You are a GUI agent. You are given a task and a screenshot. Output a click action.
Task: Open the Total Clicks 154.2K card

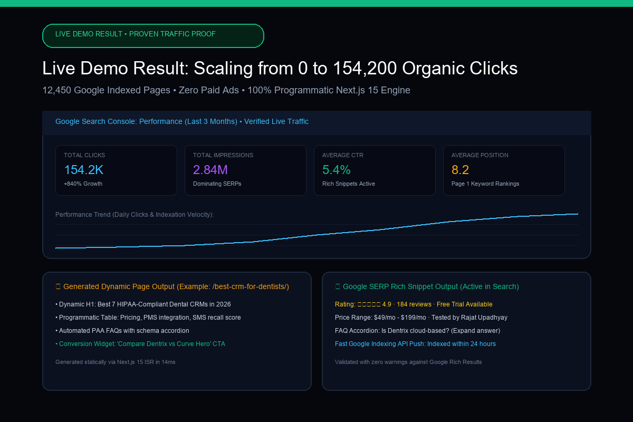[x=116, y=170]
